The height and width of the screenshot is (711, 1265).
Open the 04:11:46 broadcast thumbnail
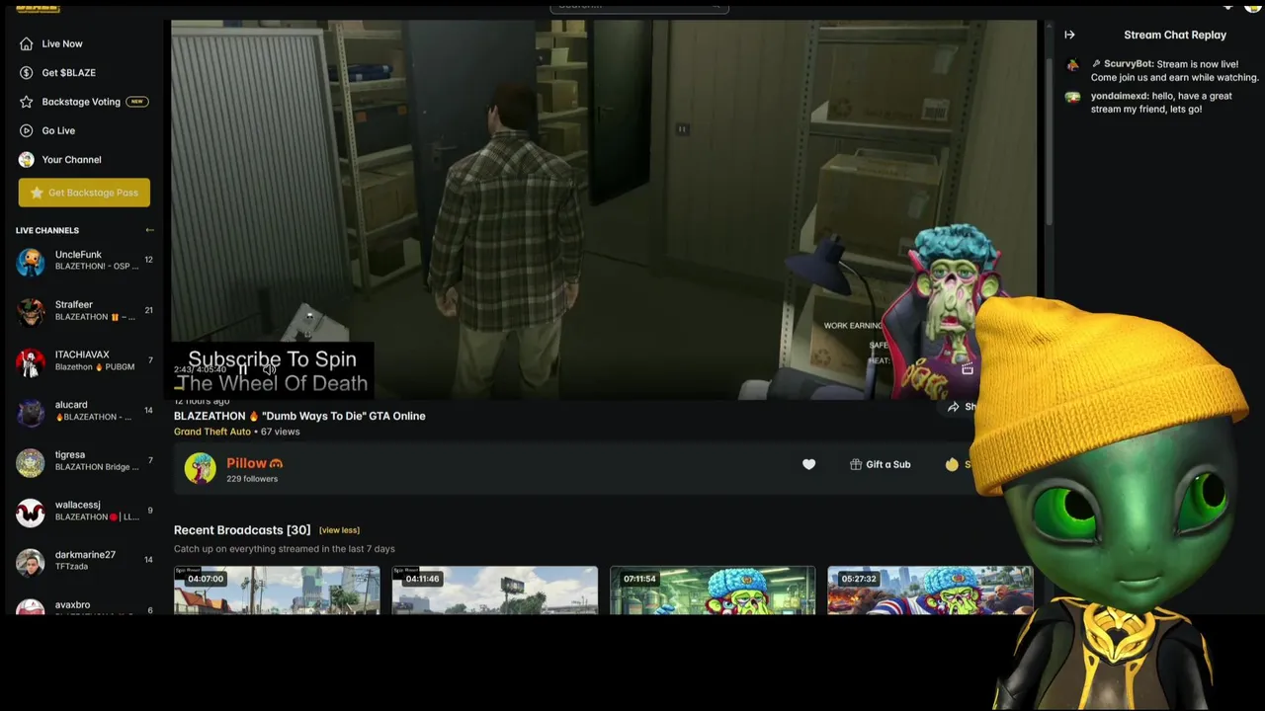pos(494,590)
